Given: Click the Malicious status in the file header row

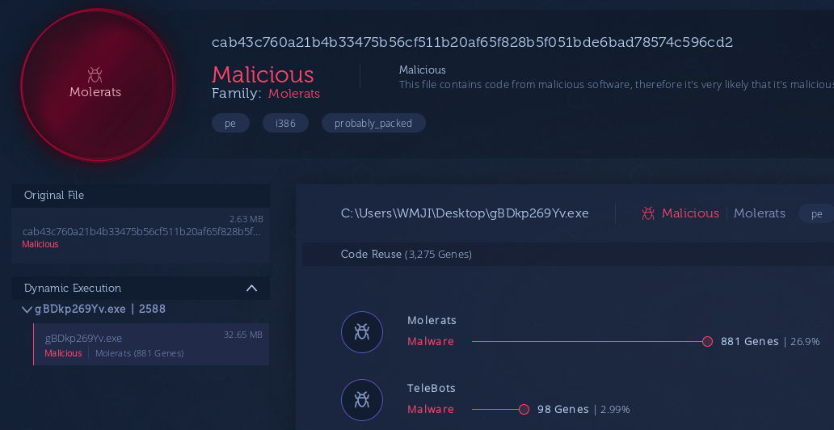Looking at the screenshot, I should click(690, 213).
